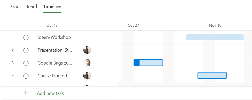The height and width of the screenshot is (100, 252).
Task: Select the Goodie Bags timeline bar
Action: point(148,62)
